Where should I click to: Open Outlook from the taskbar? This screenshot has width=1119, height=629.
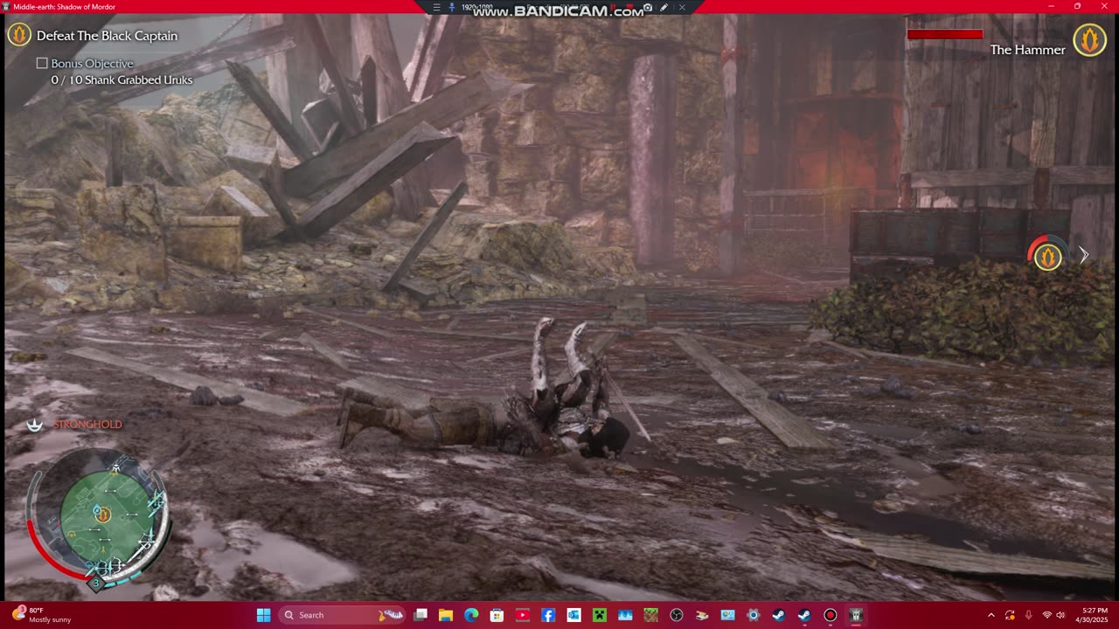[573, 615]
